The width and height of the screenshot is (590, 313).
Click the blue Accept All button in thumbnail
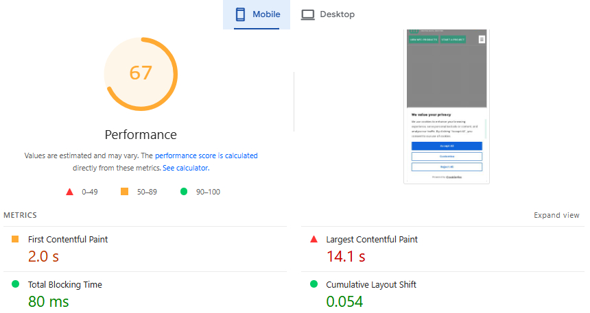click(447, 146)
